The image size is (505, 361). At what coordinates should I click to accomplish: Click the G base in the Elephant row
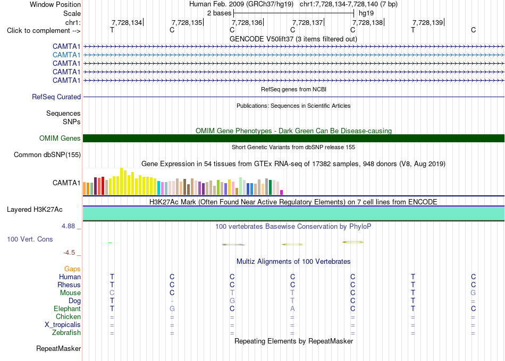[172, 309]
